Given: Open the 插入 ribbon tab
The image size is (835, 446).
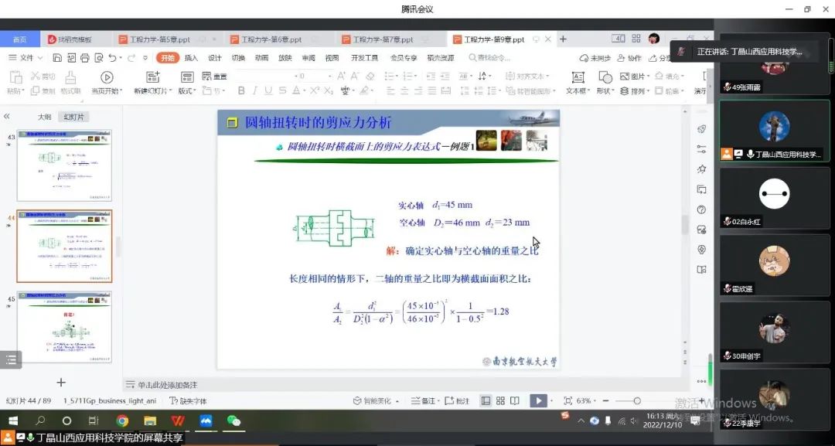Looking at the screenshot, I should point(191,58).
